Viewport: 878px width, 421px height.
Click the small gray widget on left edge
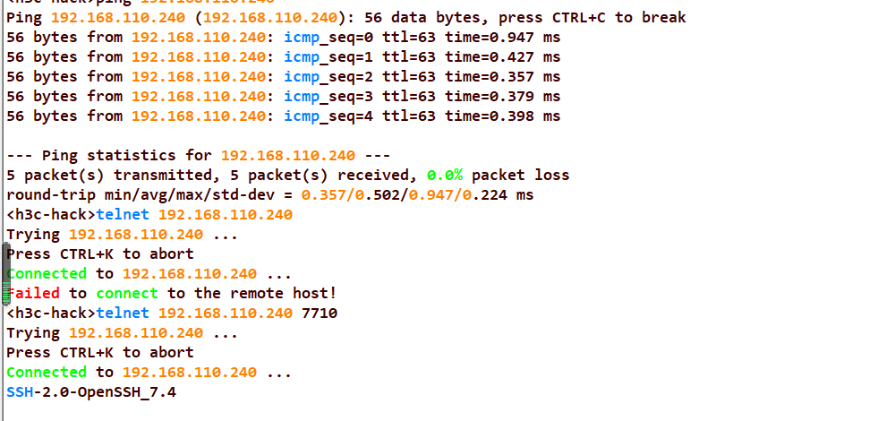click(4, 278)
